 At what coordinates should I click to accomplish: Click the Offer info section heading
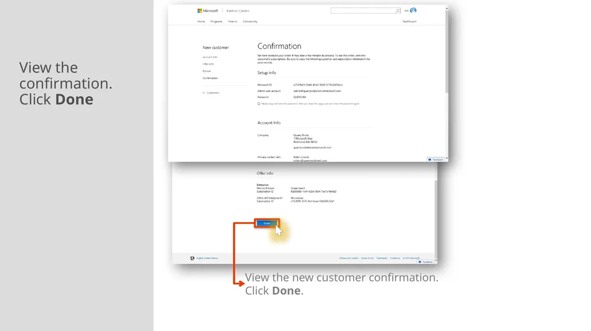(265, 173)
